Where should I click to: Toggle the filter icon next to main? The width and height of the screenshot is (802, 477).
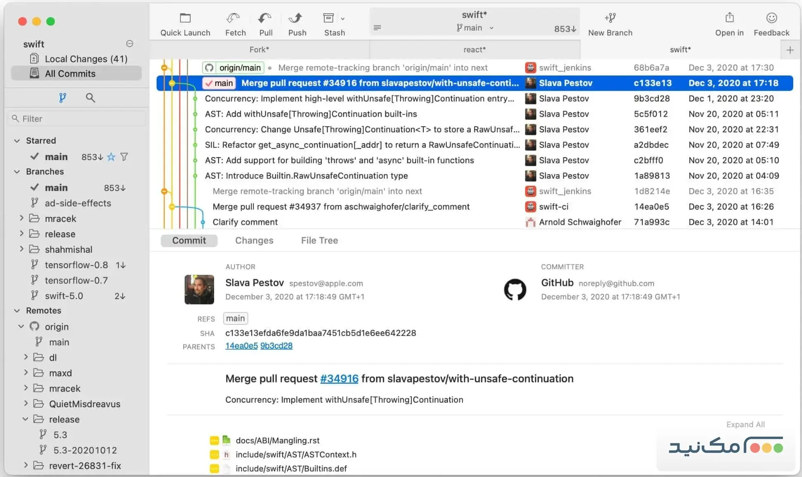[x=124, y=157]
